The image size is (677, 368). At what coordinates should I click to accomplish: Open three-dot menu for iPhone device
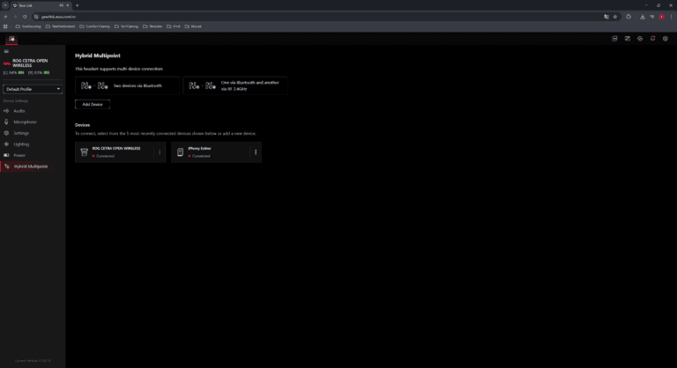256,152
